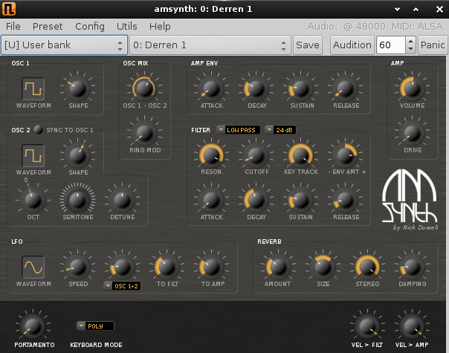Click the Amp Env Release knob

click(x=346, y=88)
